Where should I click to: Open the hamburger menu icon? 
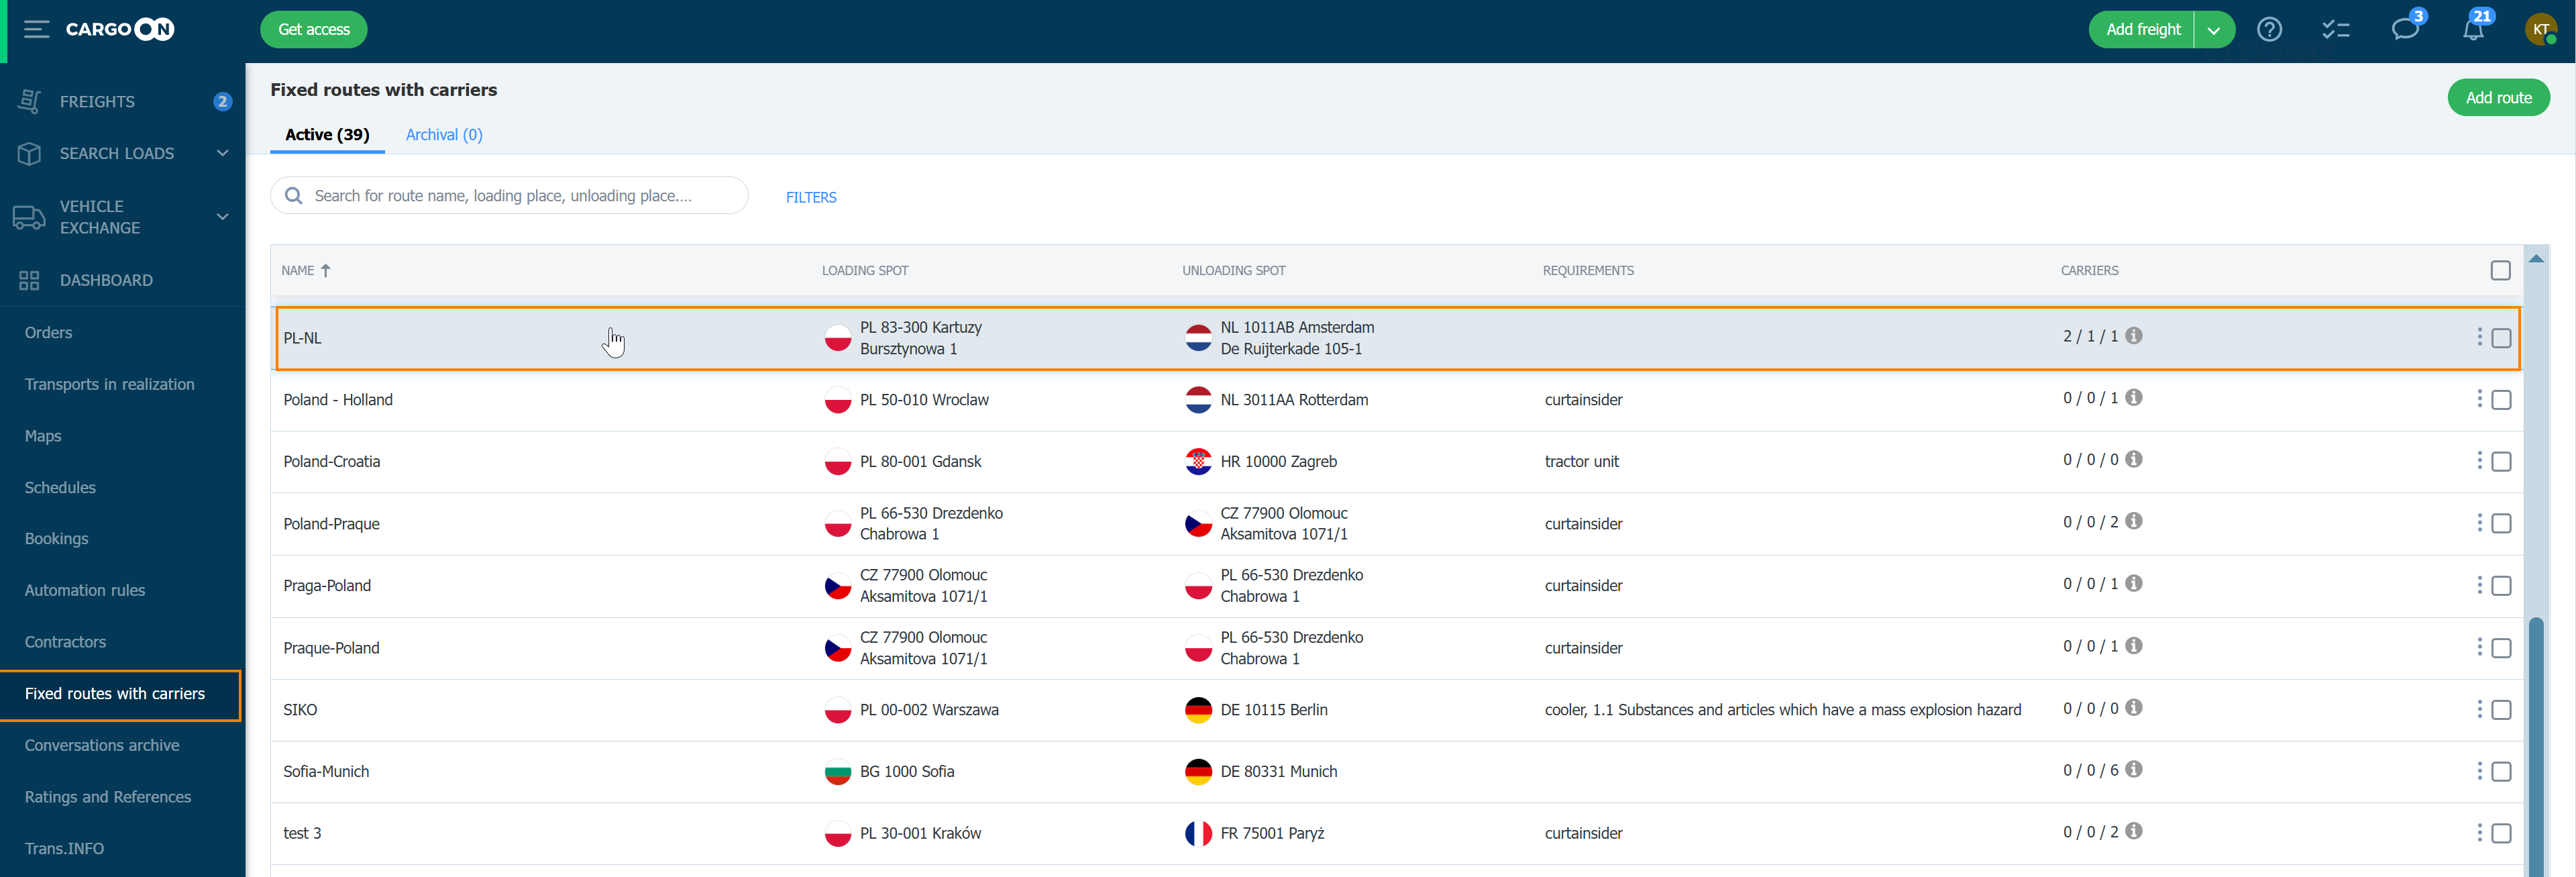(36, 29)
